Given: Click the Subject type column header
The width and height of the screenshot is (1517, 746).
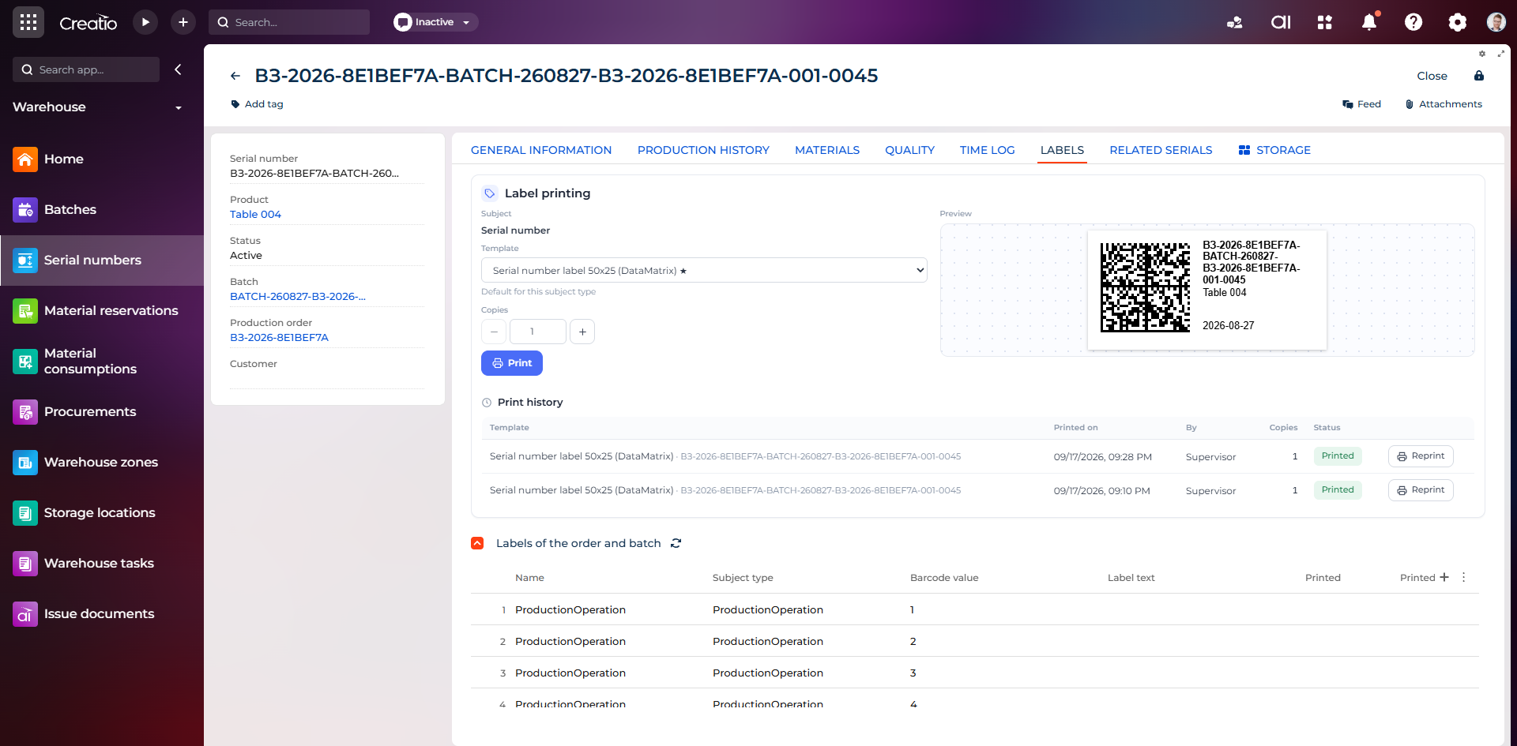Looking at the screenshot, I should [x=743, y=578].
